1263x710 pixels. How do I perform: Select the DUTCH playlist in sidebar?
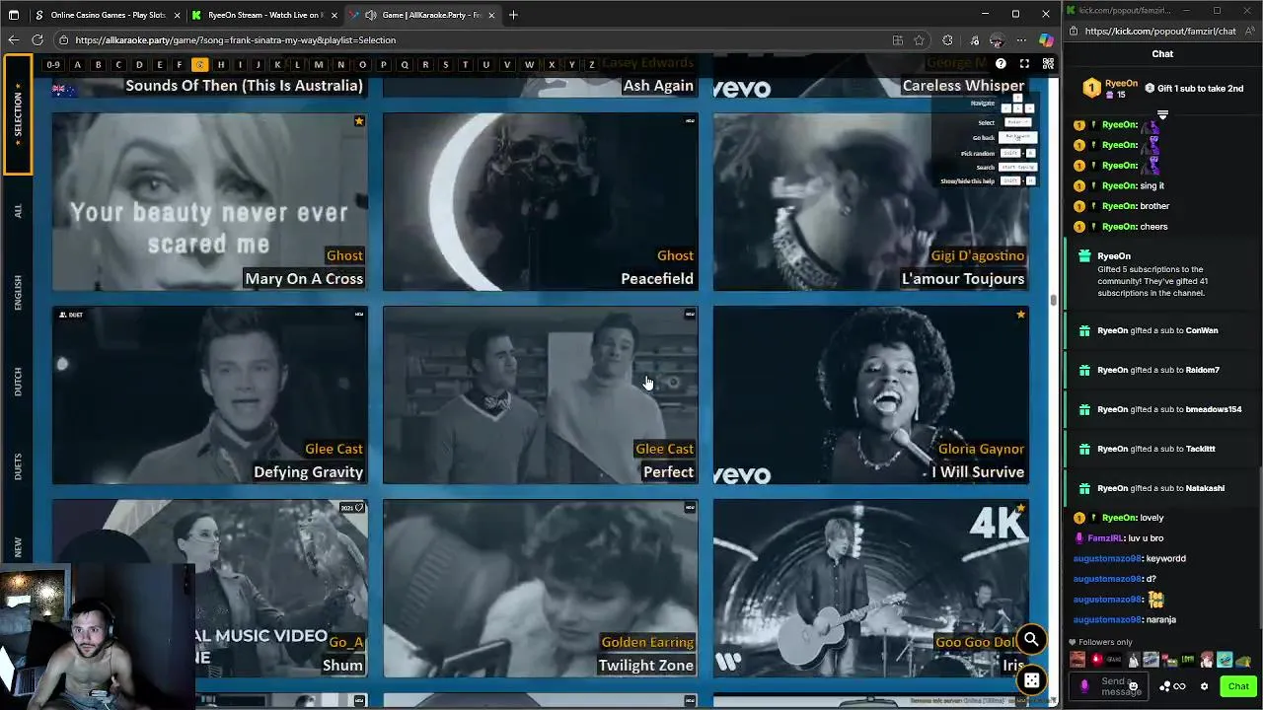coord(18,382)
